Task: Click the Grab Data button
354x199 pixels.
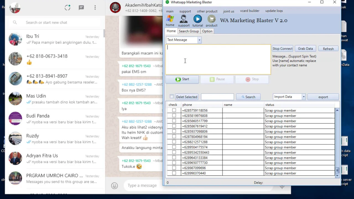Action: [x=305, y=49]
